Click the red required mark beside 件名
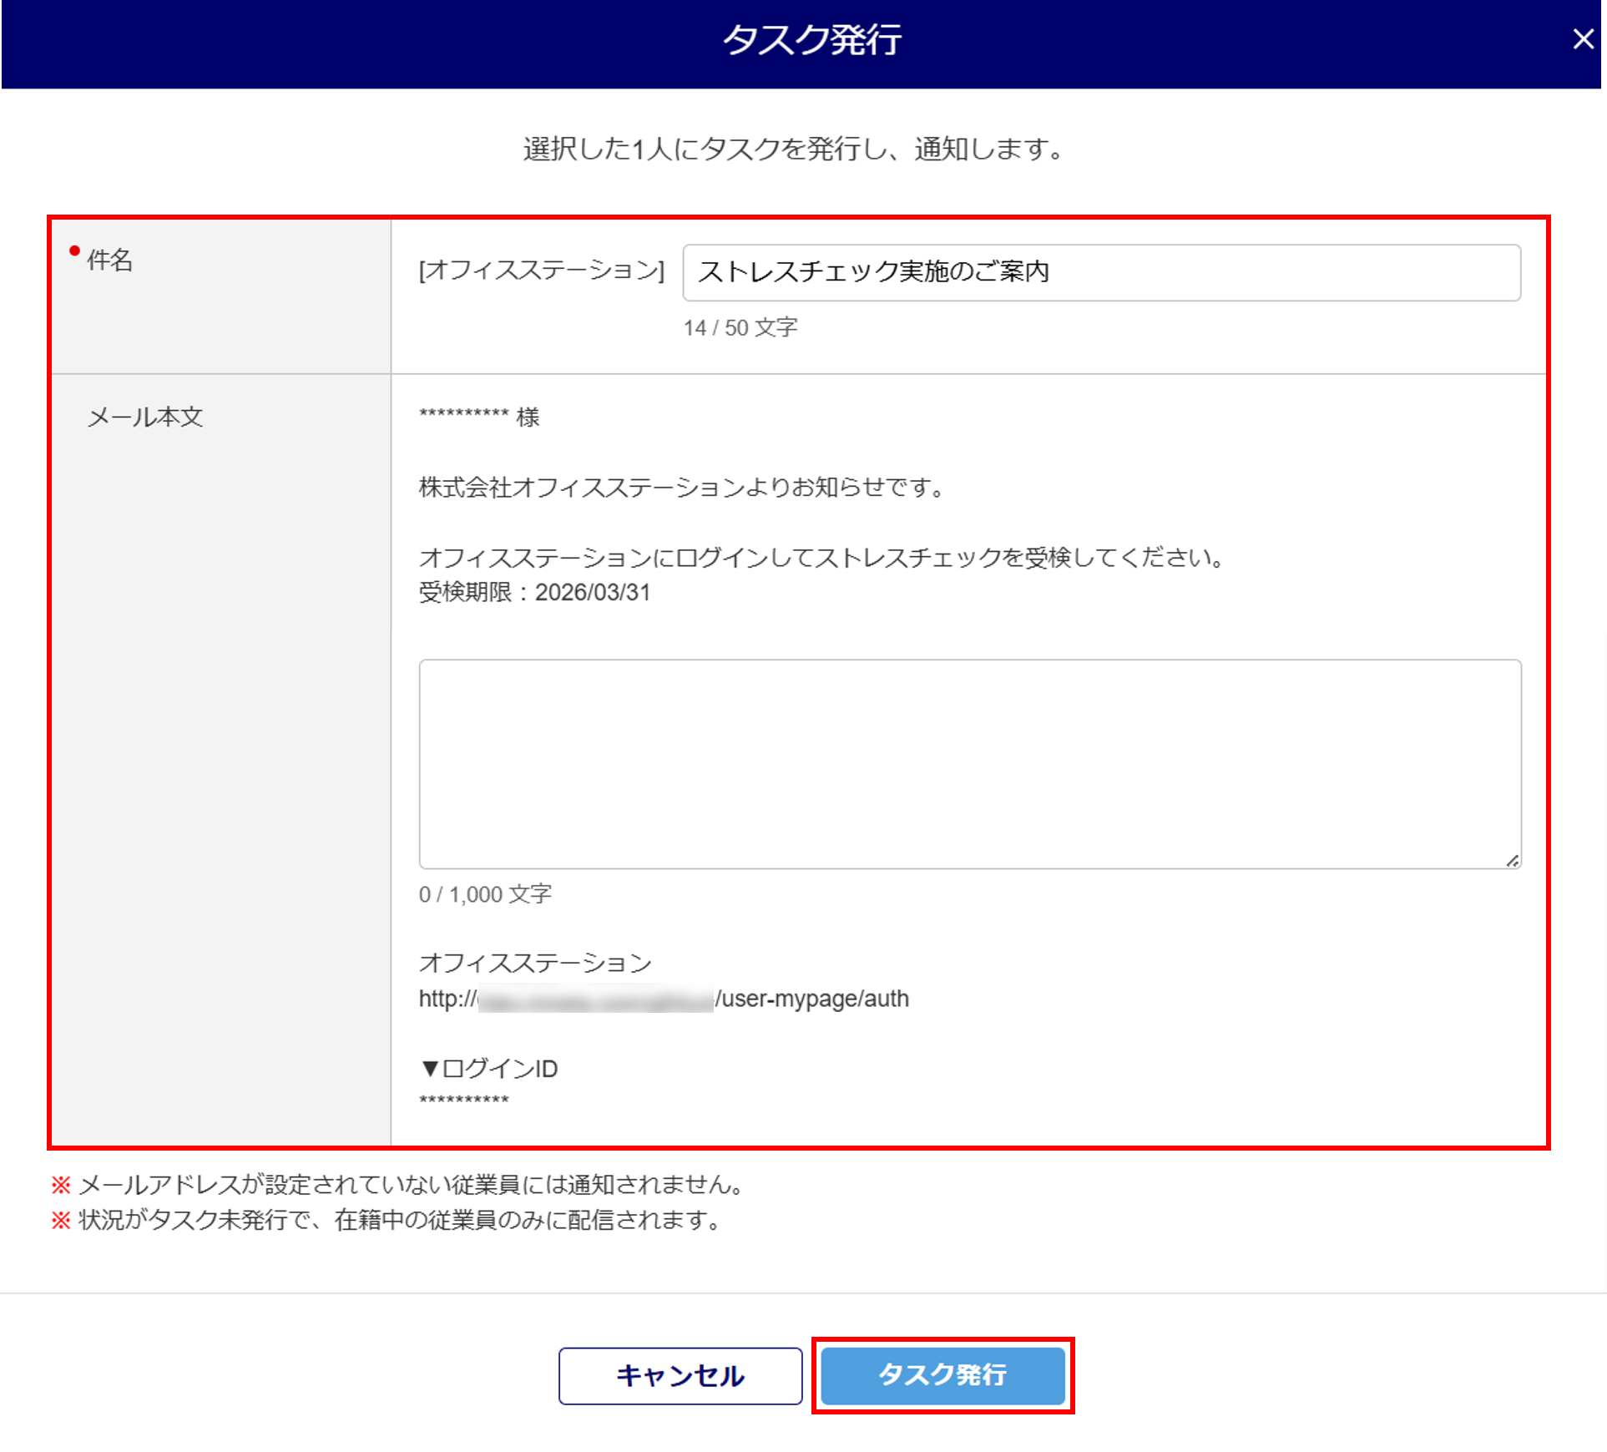The width and height of the screenshot is (1607, 1452). pos(74,250)
